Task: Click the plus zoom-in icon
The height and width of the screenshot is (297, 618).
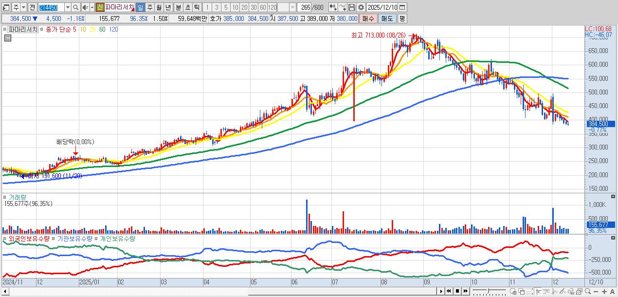Action: pyautogui.click(x=604, y=292)
